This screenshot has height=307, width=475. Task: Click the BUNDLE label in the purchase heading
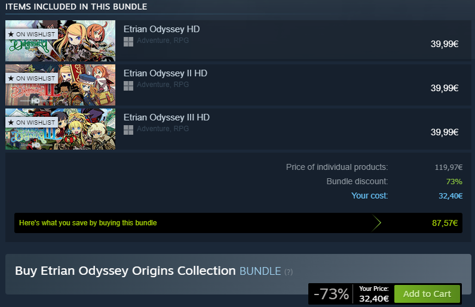(x=260, y=271)
